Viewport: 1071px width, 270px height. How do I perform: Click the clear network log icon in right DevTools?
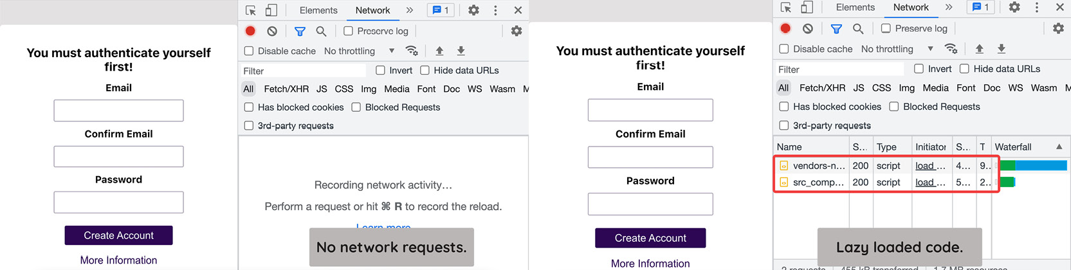(807, 28)
